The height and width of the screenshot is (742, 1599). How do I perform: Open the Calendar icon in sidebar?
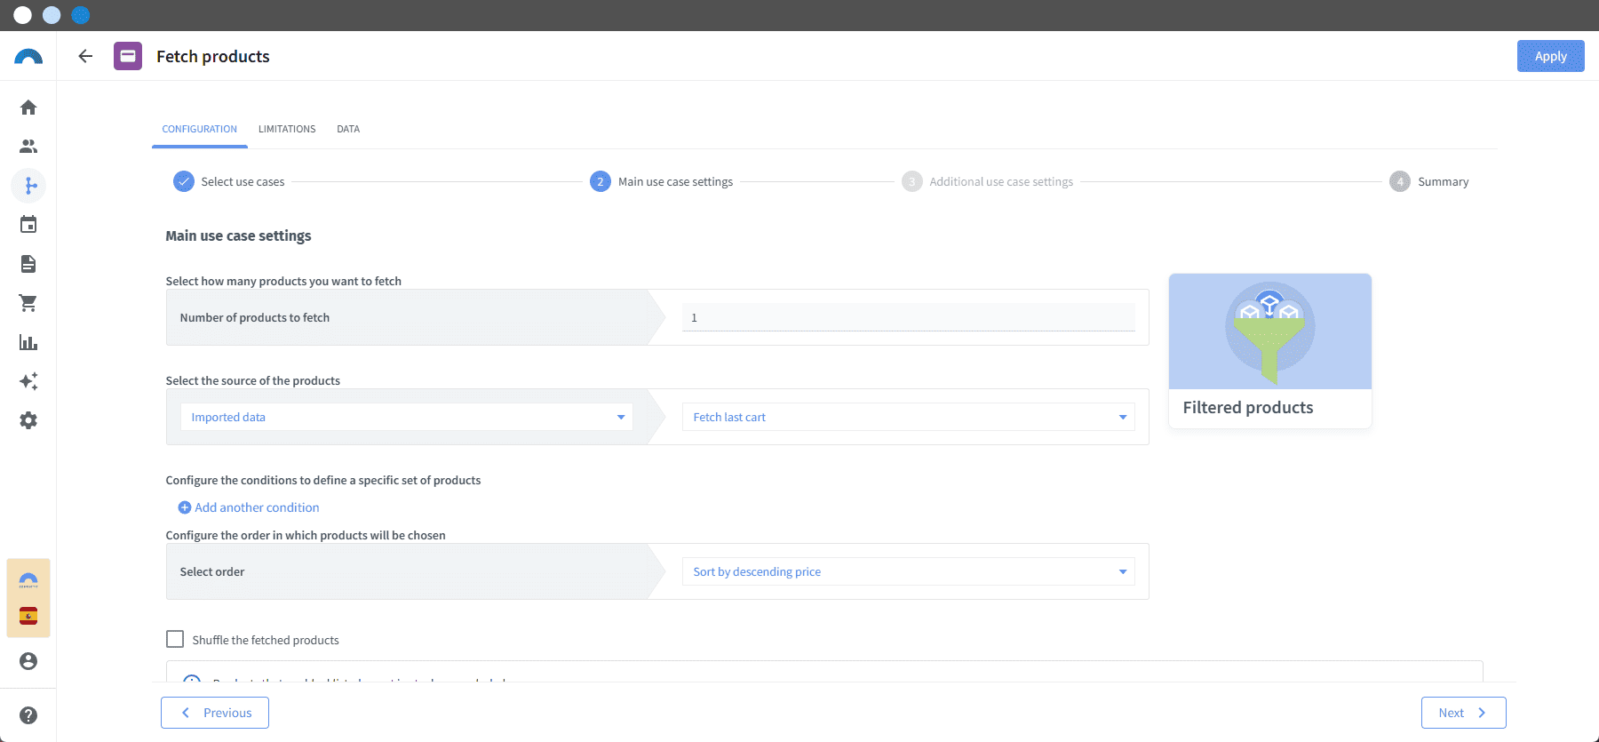pyautogui.click(x=28, y=225)
